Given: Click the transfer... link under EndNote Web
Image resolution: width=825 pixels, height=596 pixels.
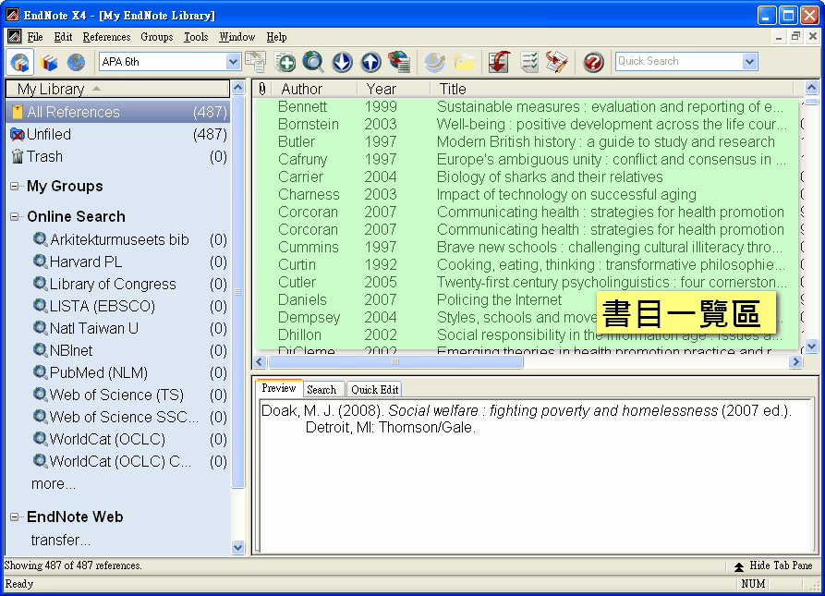Looking at the screenshot, I should click(60, 540).
